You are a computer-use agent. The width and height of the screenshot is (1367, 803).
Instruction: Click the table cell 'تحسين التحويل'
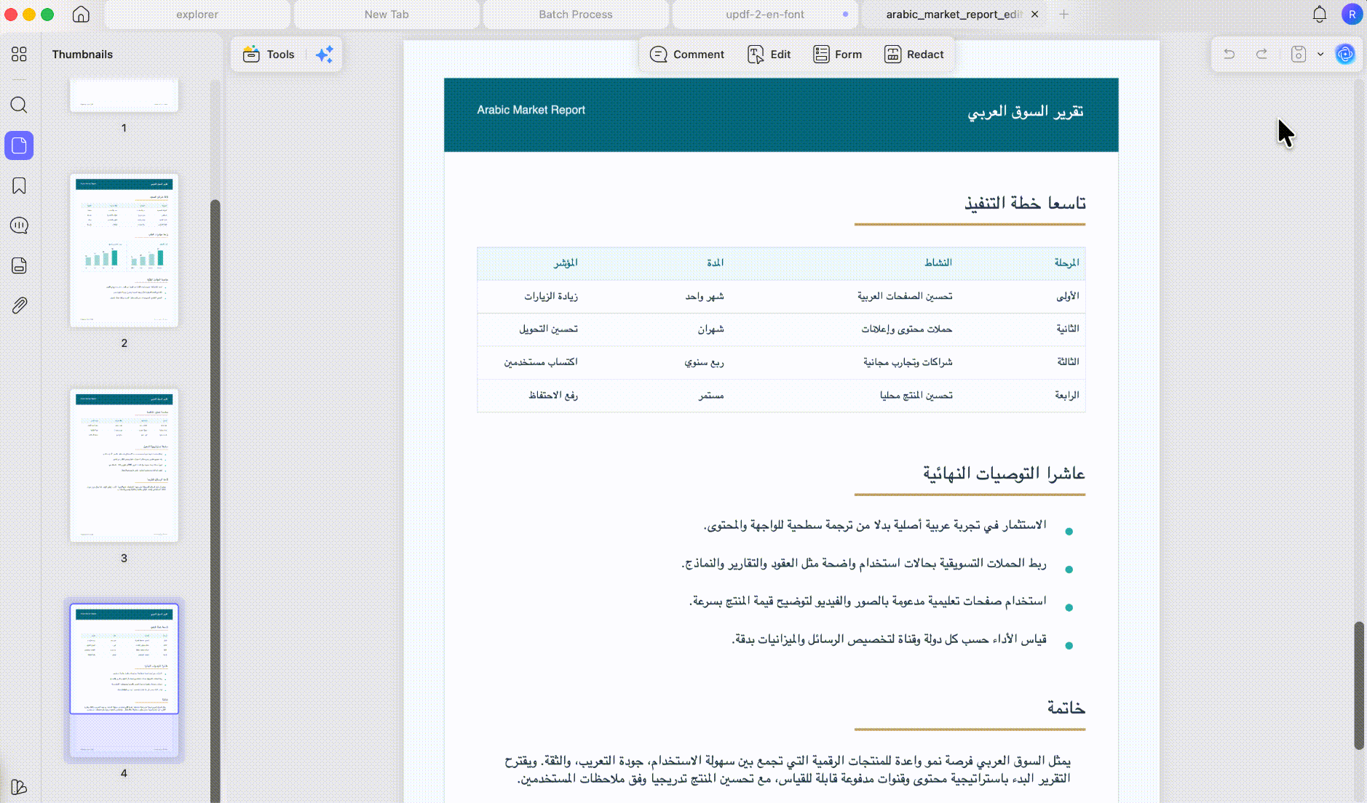[x=548, y=329]
